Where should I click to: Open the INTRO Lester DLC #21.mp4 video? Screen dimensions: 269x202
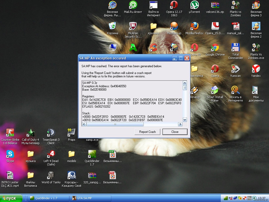[x=10, y=179]
